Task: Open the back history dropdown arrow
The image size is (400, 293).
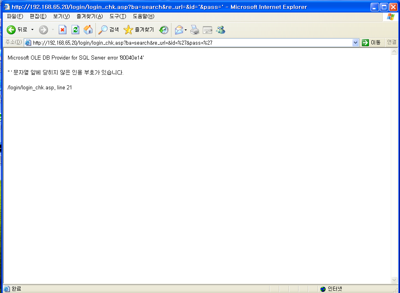Action: click(x=33, y=30)
